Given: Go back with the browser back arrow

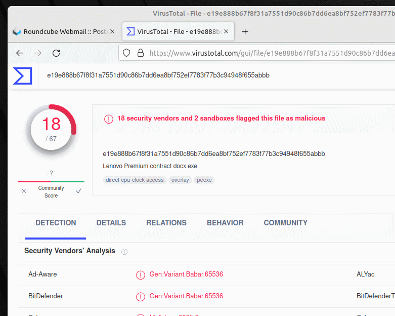Looking at the screenshot, I should pos(20,53).
